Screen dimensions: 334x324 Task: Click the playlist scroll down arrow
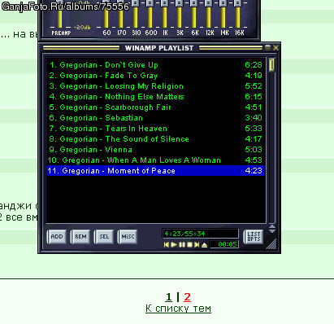(272, 230)
